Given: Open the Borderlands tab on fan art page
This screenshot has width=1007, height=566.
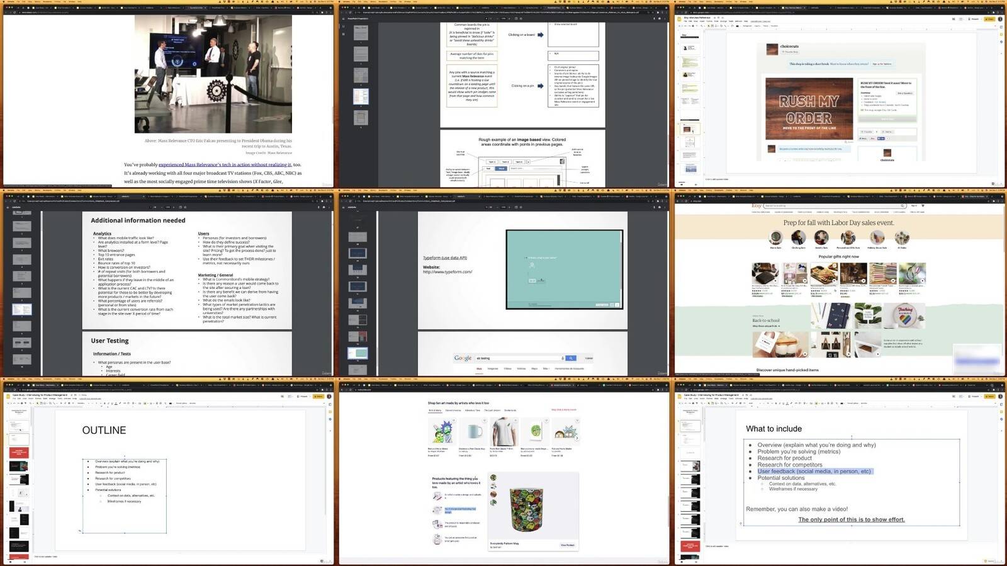Looking at the screenshot, I should click(510, 410).
